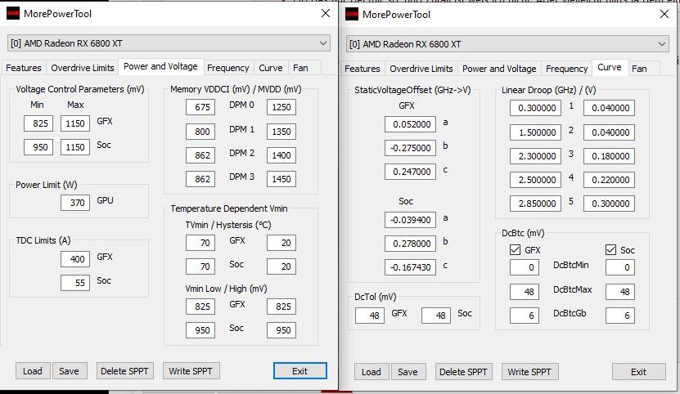680x394 pixels.
Task: Click TVmin GFX field 70
Action: coord(200,243)
